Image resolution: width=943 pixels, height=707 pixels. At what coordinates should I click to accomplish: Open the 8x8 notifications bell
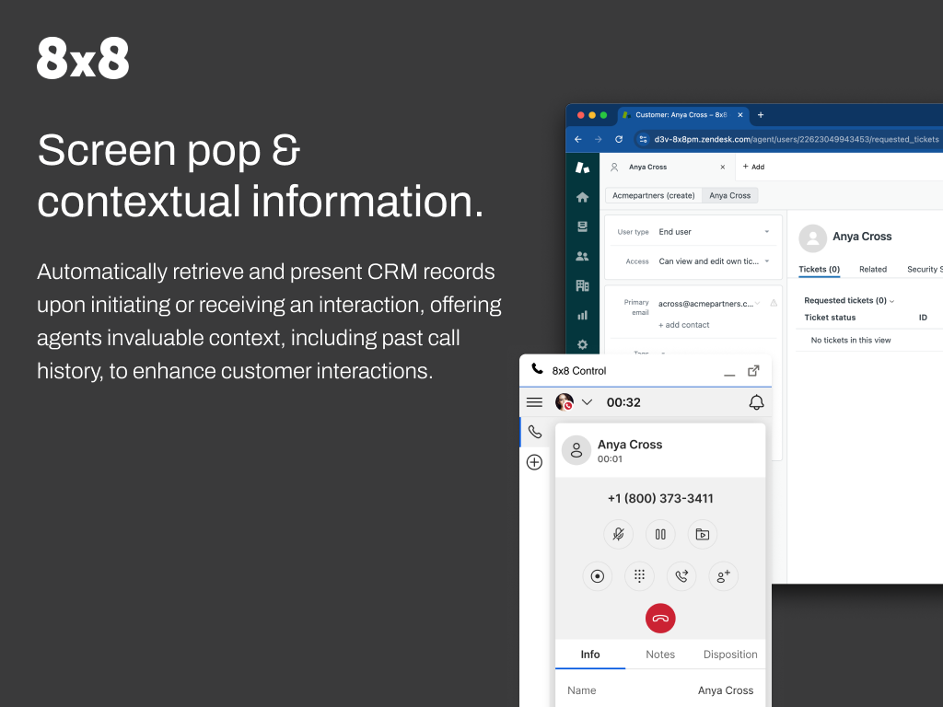coord(756,402)
